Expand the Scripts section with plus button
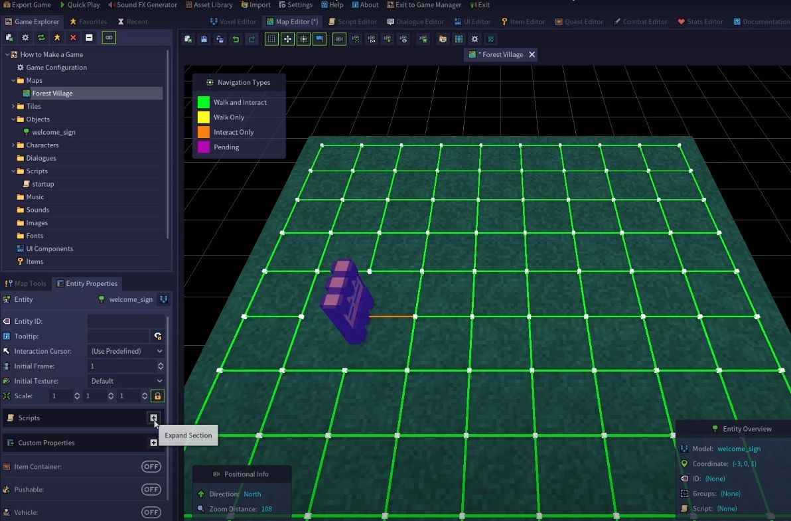Image resolution: width=791 pixels, height=521 pixels. coord(153,417)
